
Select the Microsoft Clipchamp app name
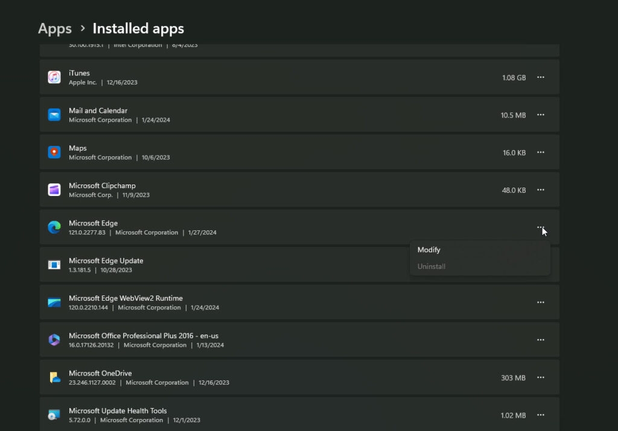pos(102,186)
